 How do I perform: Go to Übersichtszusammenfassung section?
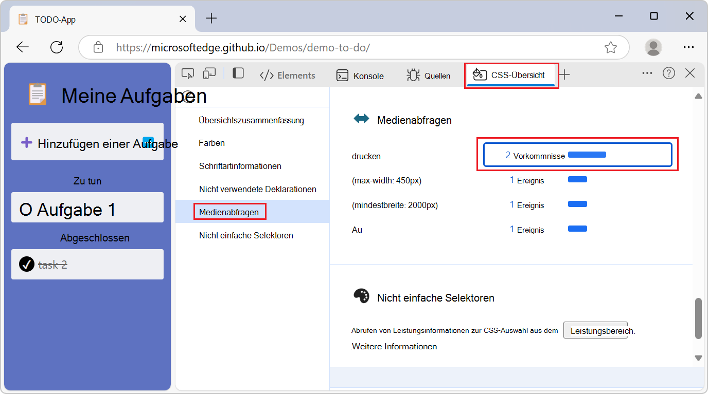pyautogui.click(x=251, y=120)
